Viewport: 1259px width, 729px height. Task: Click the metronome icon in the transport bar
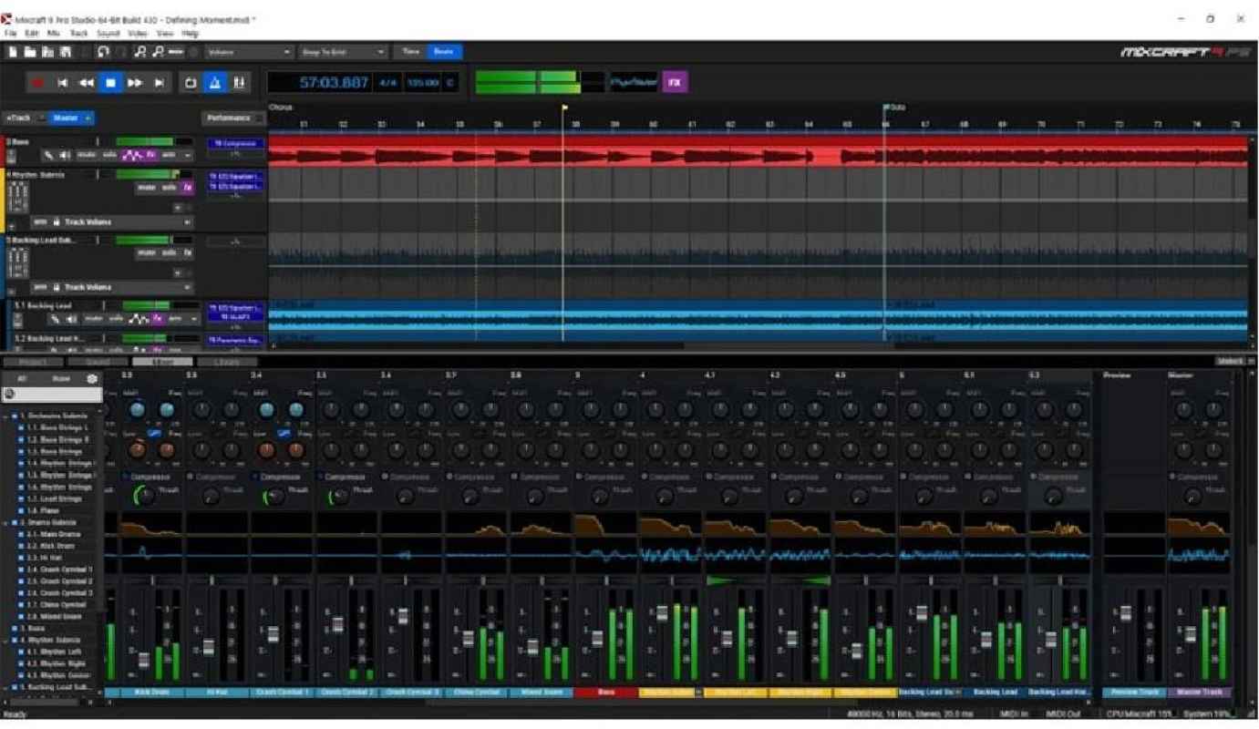pyautogui.click(x=214, y=83)
